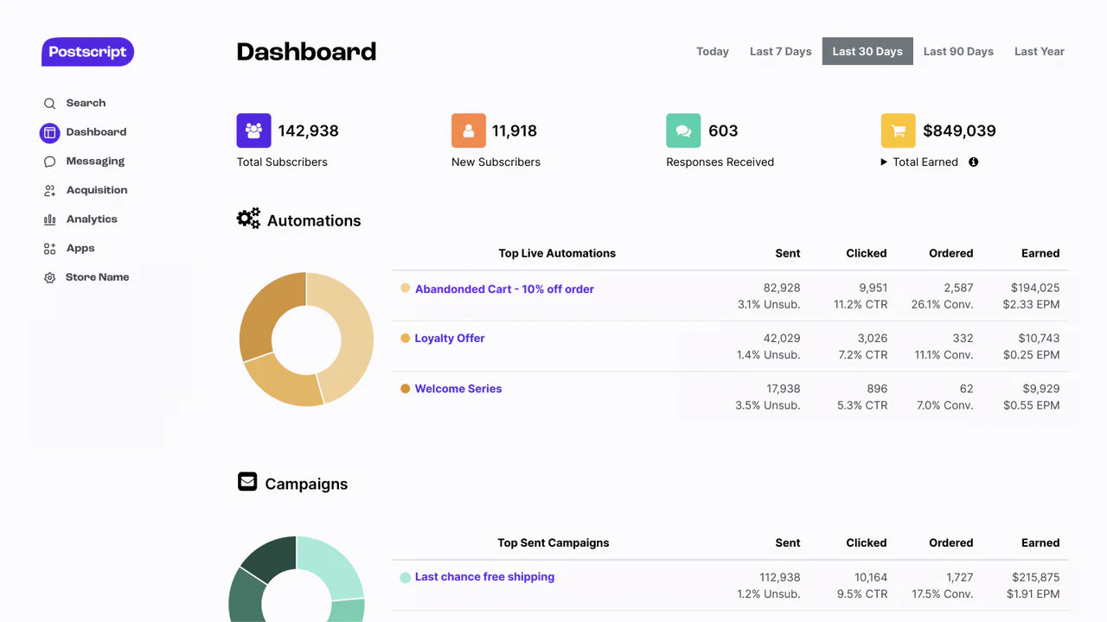Viewport: 1107px width, 622px height.
Task: Open the Last chance free shipping campaign
Action: click(484, 577)
